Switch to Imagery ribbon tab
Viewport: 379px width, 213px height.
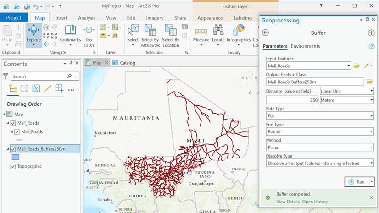[x=155, y=18]
